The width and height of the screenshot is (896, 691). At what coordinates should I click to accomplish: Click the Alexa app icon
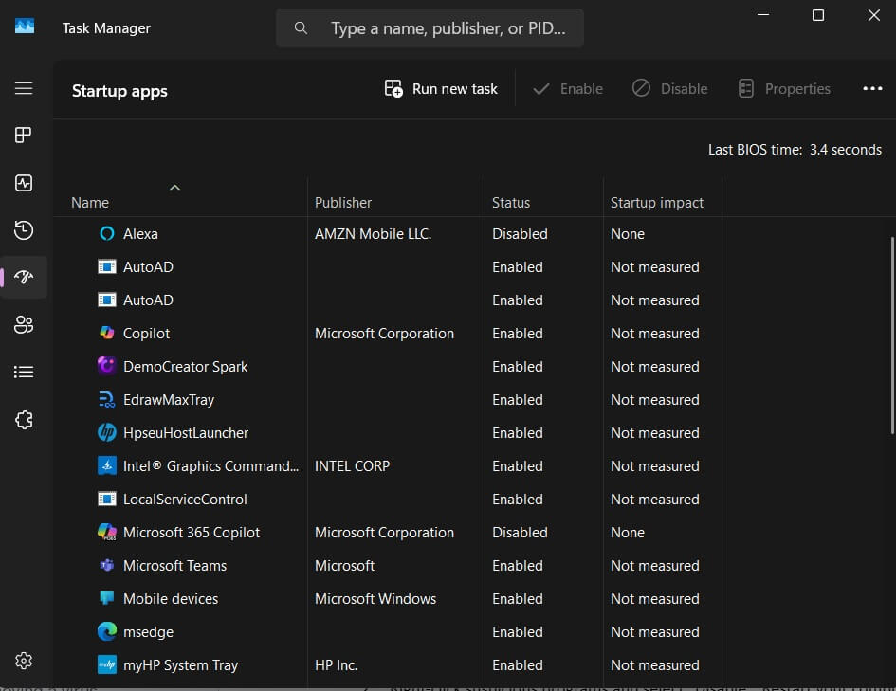[107, 233]
